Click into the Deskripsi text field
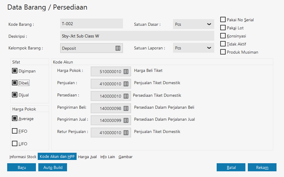Viewport: 284px width, 177px height. pos(137,36)
